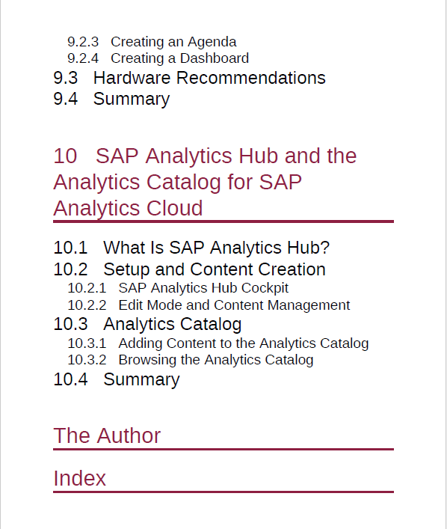Go to 10.3 Analytics Catalog section

point(148,324)
